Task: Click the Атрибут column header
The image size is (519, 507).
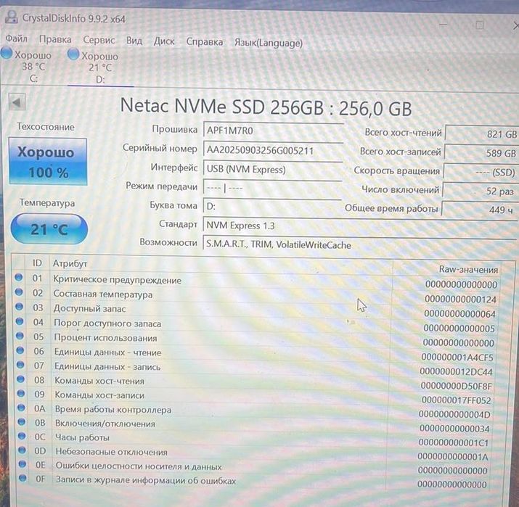Action: [70, 263]
